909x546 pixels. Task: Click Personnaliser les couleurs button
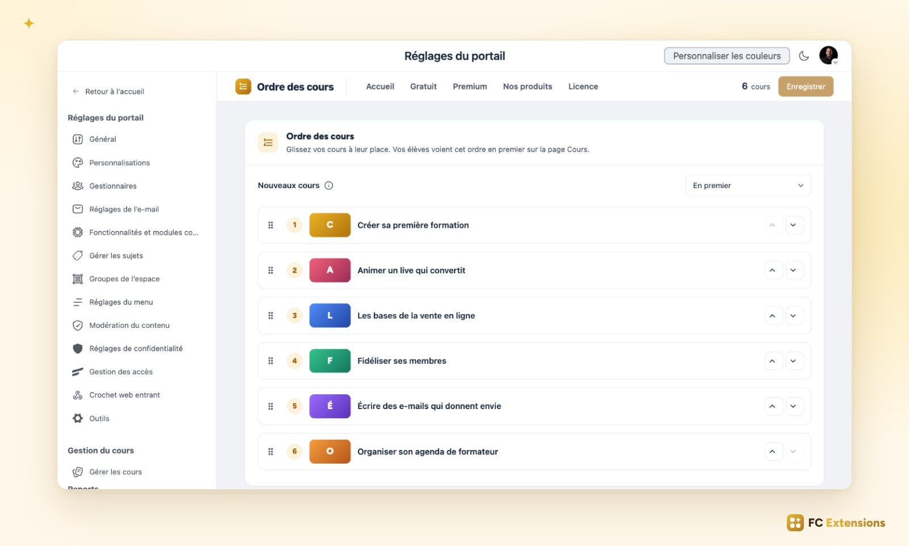point(727,56)
